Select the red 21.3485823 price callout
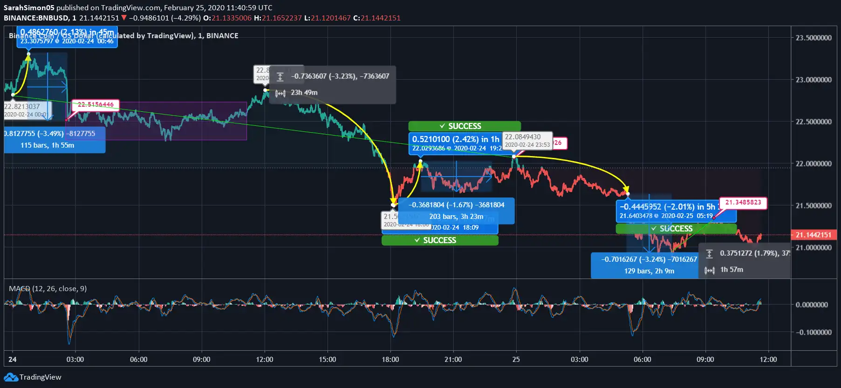 tap(743, 203)
